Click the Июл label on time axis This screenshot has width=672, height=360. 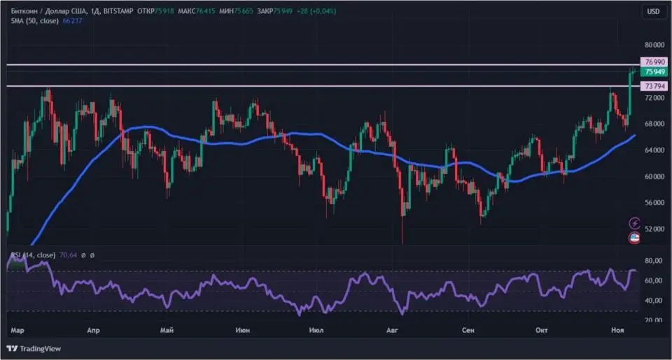pos(315,328)
